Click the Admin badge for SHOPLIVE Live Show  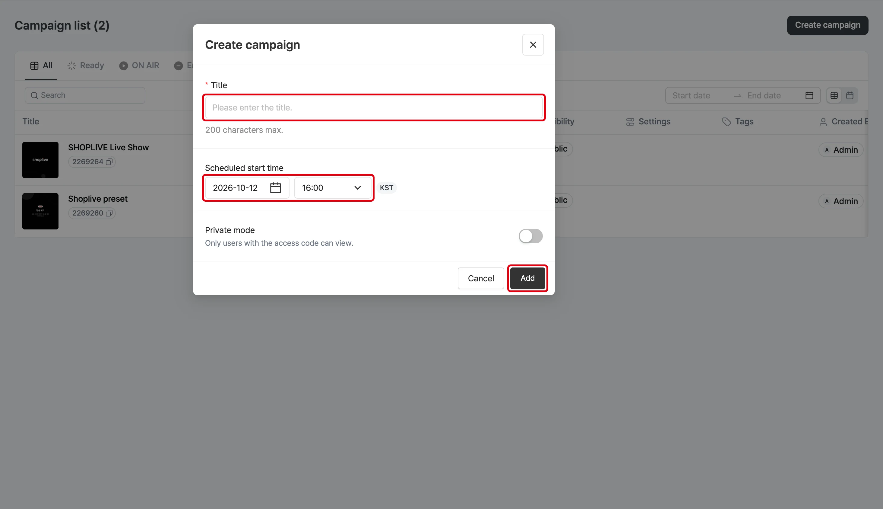pyautogui.click(x=841, y=150)
